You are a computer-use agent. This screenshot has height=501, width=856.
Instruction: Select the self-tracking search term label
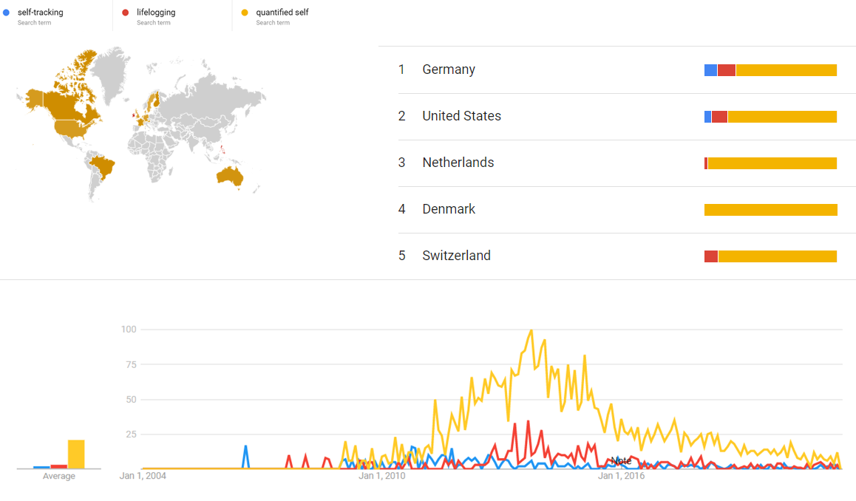pyautogui.click(x=40, y=13)
